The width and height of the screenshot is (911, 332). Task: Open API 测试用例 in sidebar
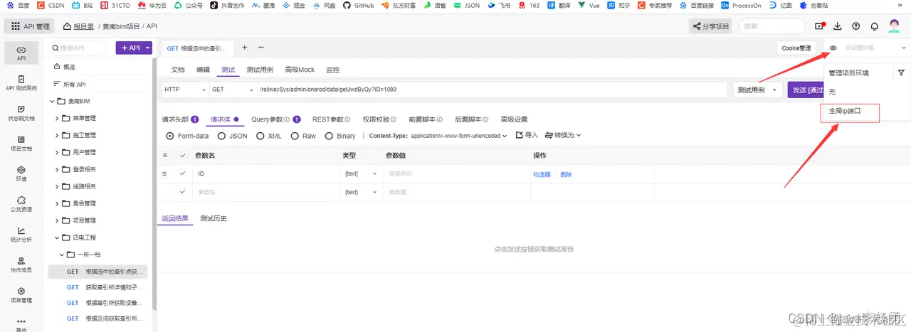coord(21,83)
